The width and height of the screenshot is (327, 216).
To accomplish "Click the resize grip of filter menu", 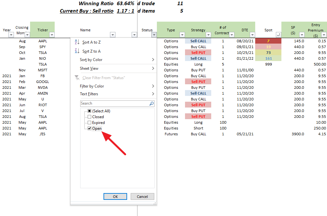I will (x=155, y=203).
